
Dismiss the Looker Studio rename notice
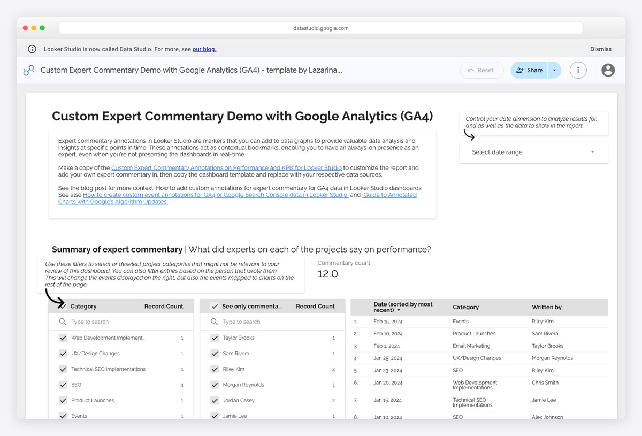coord(600,49)
